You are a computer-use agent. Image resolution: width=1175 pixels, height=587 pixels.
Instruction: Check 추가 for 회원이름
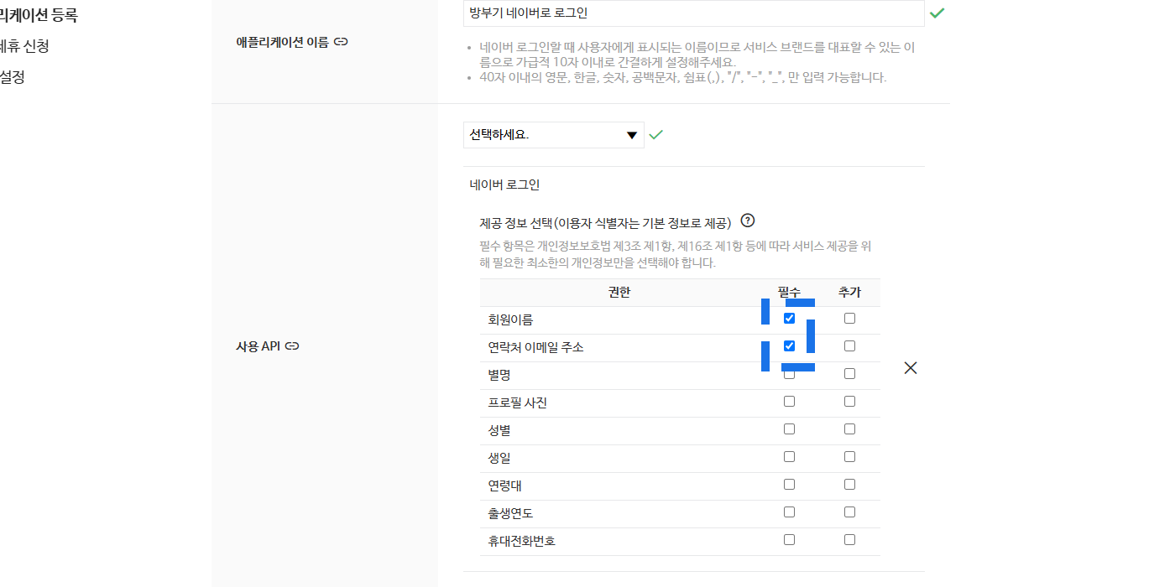[849, 319]
